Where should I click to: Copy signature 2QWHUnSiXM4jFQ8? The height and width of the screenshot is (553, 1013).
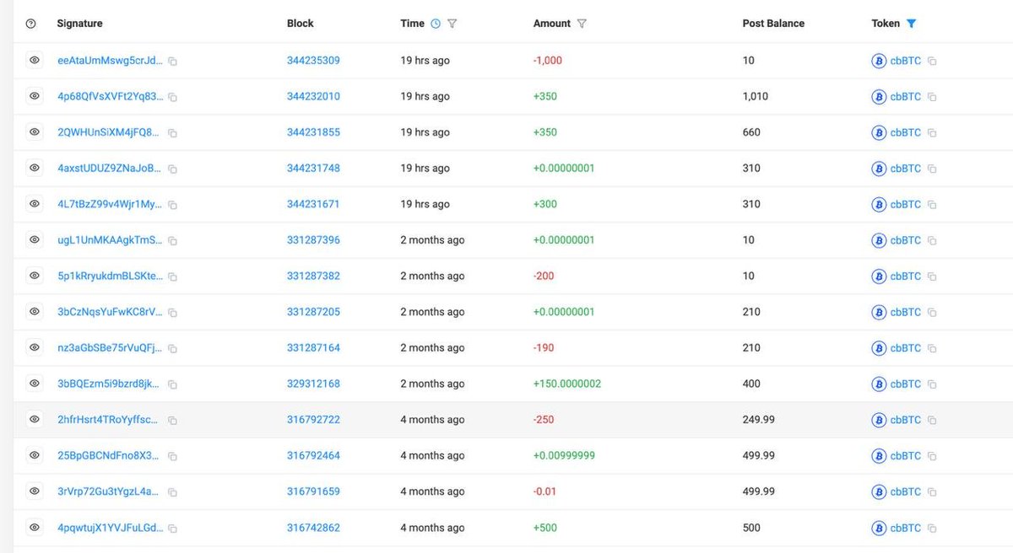click(172, 133)
